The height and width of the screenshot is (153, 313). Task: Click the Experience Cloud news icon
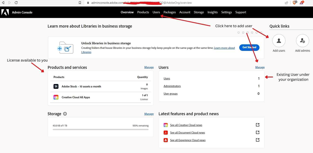166,140
